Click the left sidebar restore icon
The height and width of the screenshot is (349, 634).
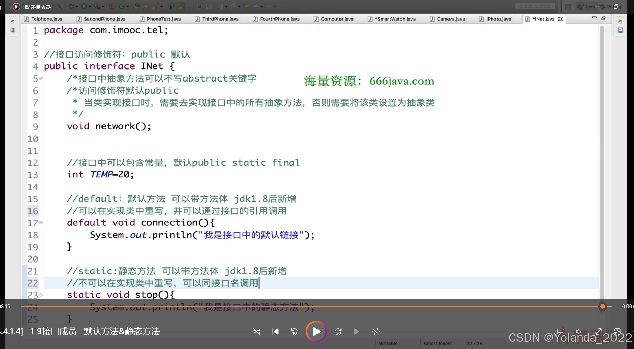[x=12, y=22]
